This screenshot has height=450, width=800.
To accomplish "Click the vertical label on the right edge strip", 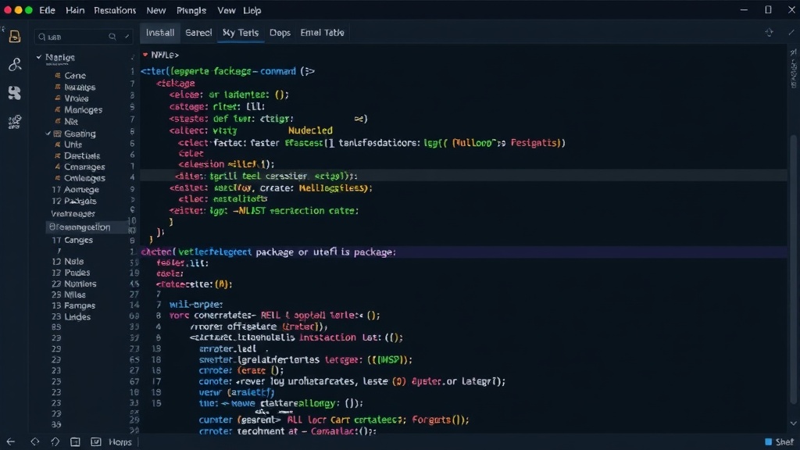I will pyautogui.click(x=794, y=74).
